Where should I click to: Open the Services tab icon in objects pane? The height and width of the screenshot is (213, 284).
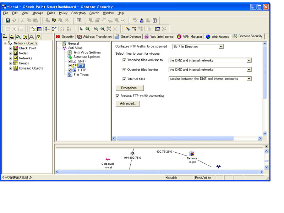click(12, 37)
